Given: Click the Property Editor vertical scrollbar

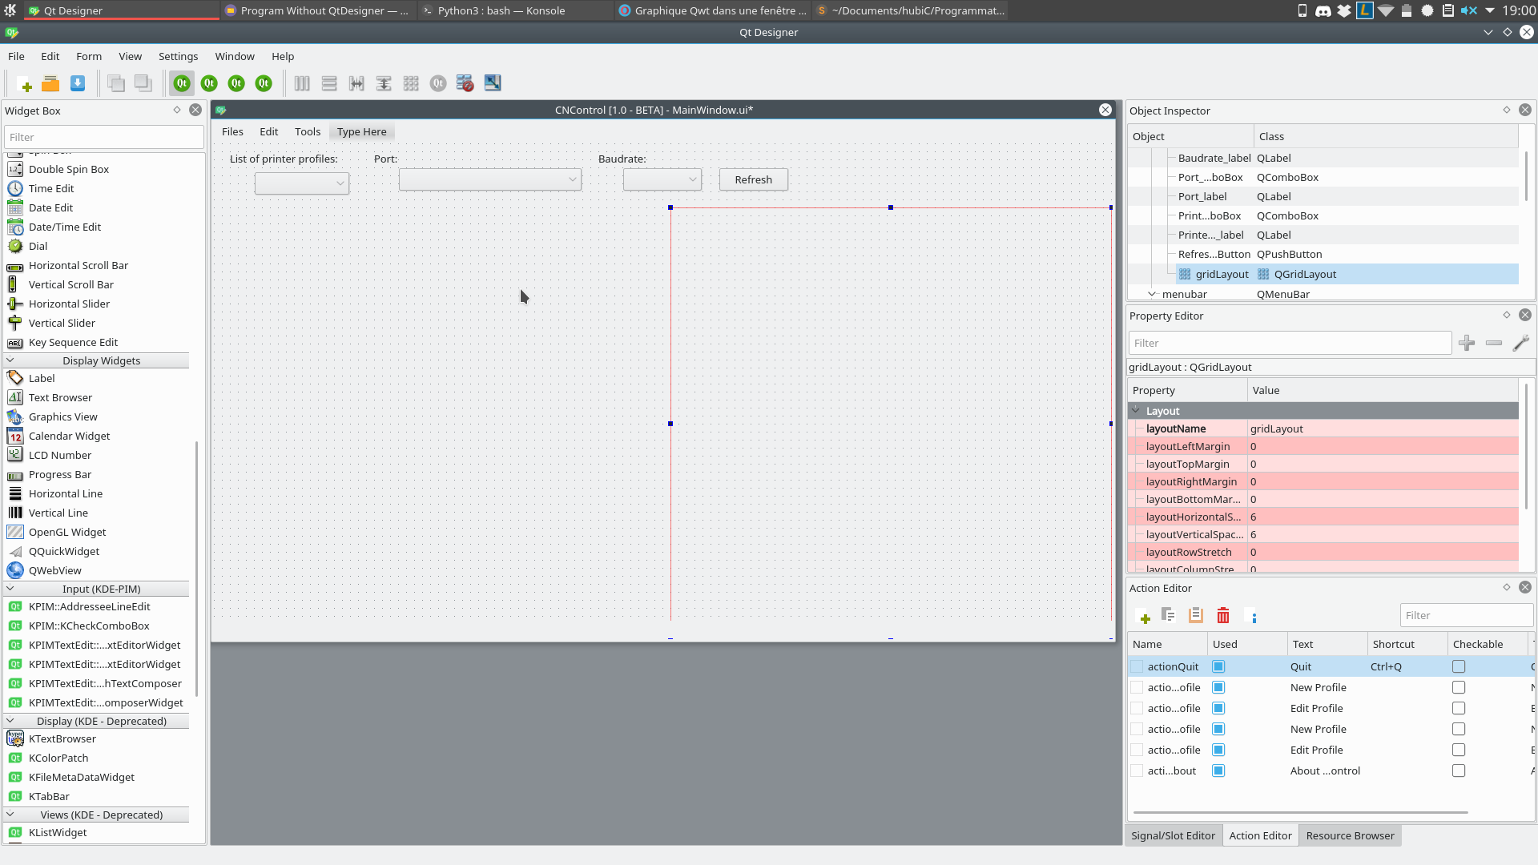Looking at the screenshot, I should (x=1526, y=446).
